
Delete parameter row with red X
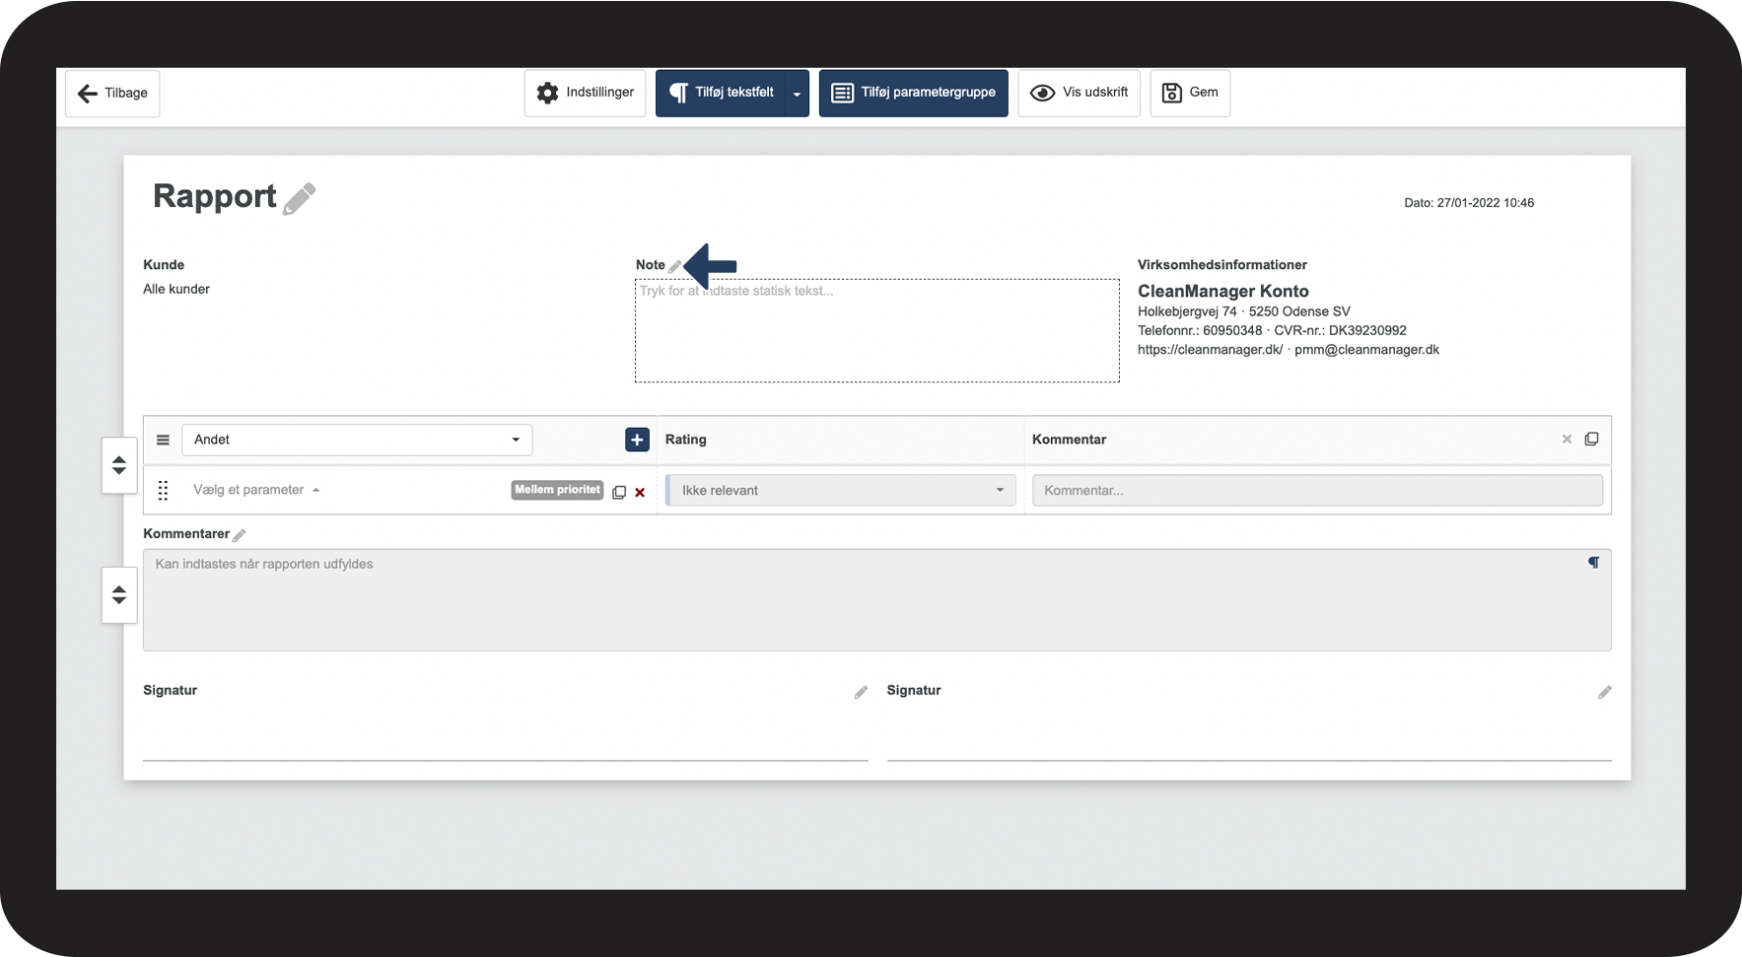(640, 493)
